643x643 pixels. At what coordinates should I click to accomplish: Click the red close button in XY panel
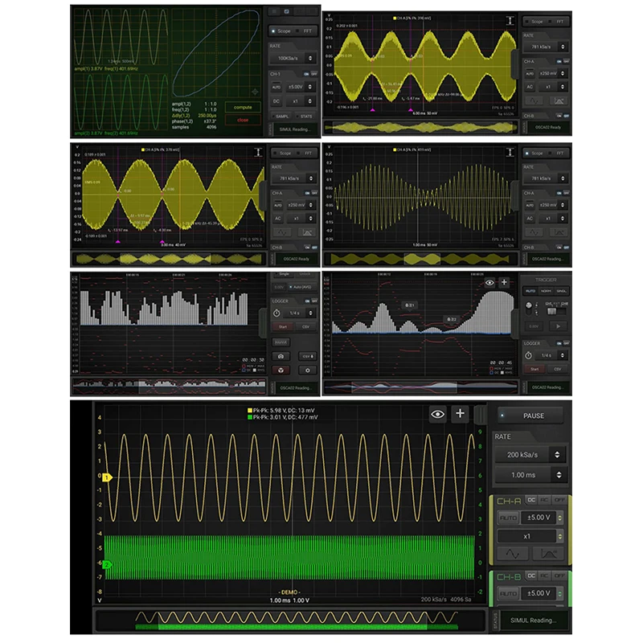243,120
